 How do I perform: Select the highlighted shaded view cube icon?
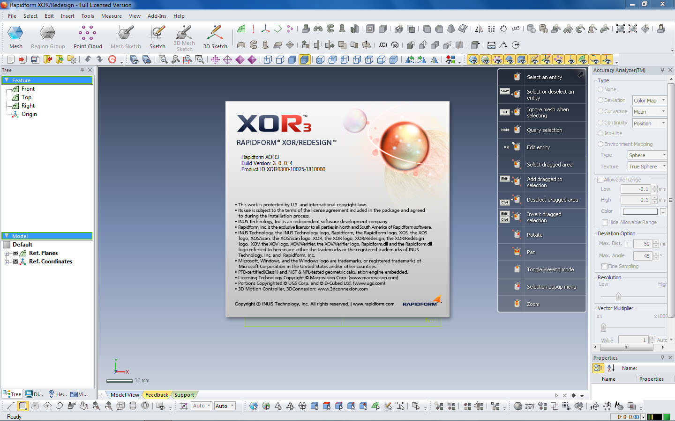(304, 59)
